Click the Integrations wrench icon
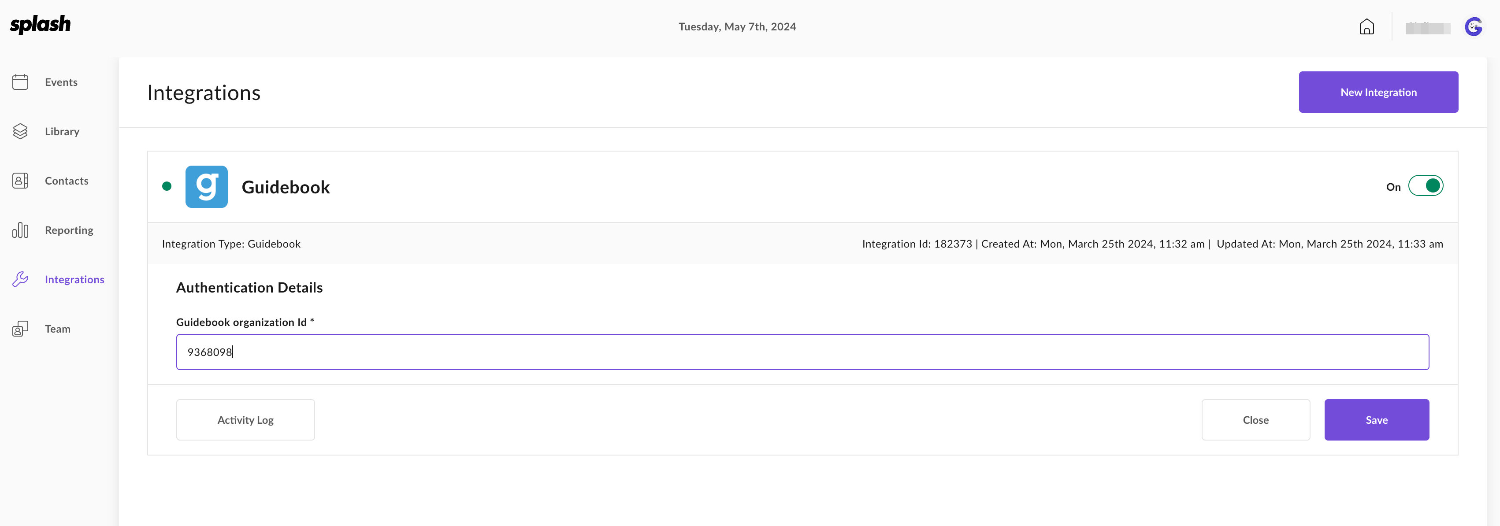 (x=20, y=279)
